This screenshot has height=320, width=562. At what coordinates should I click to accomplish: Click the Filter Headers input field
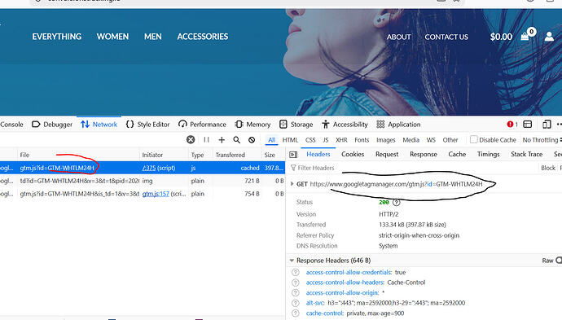click(412, 168)
